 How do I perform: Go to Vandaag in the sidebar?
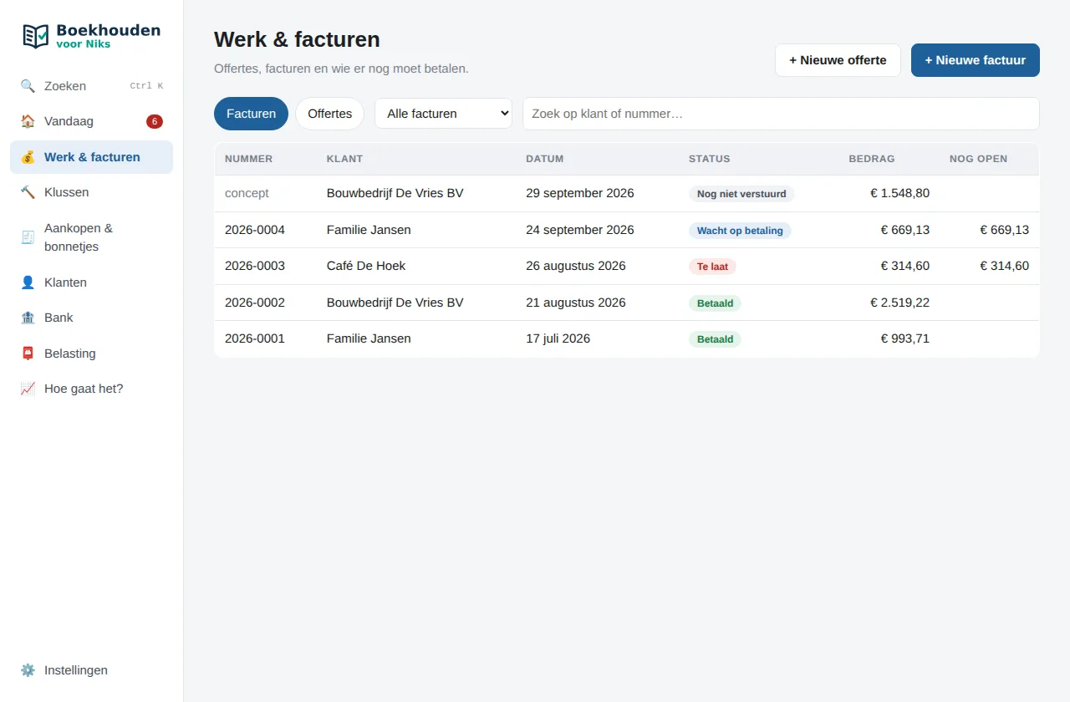coord(91,121)
